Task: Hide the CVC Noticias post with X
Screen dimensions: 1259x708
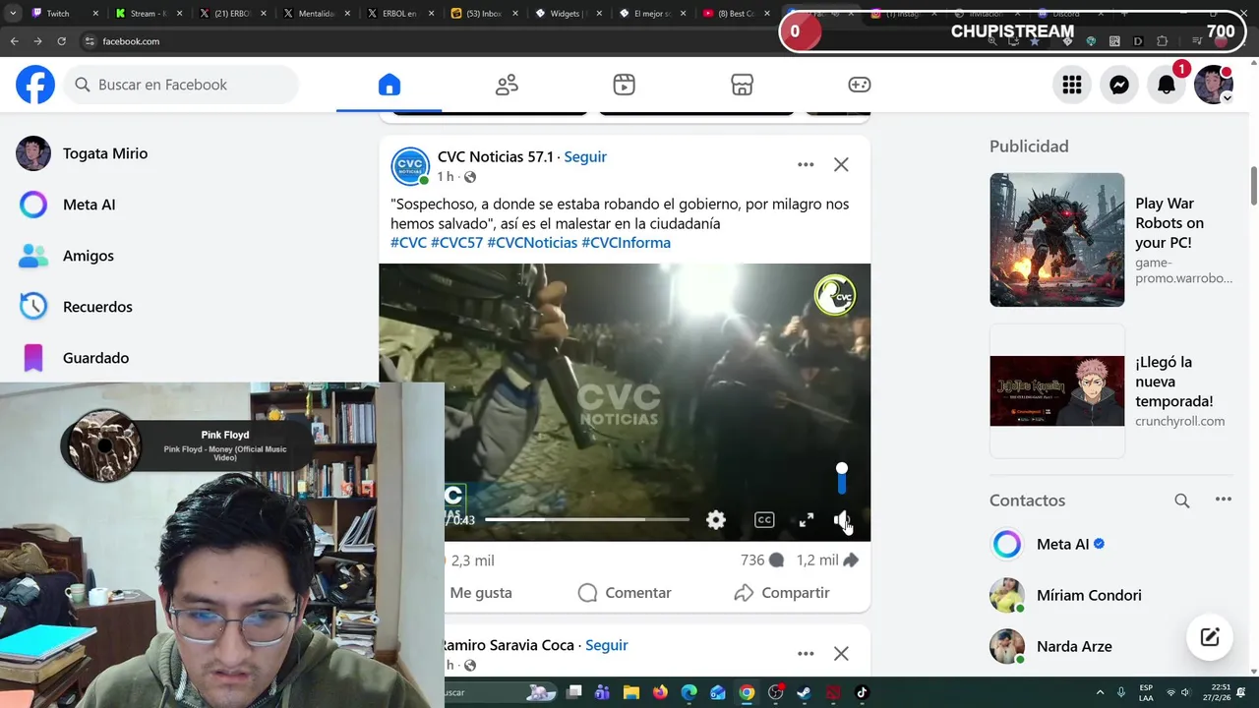Action: click(x=841, y=164)
